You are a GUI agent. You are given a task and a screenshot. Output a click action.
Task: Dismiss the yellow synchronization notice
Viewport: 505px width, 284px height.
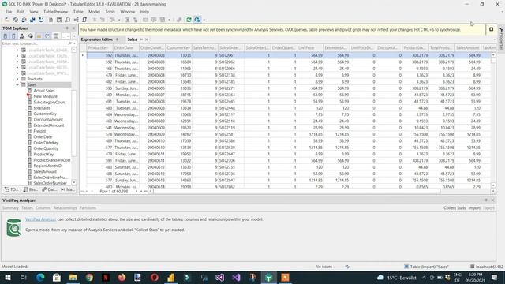click(x=491, y=29)
